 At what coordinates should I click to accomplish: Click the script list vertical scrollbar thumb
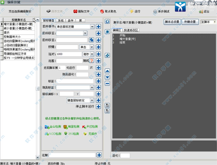[x=38, y=88]
